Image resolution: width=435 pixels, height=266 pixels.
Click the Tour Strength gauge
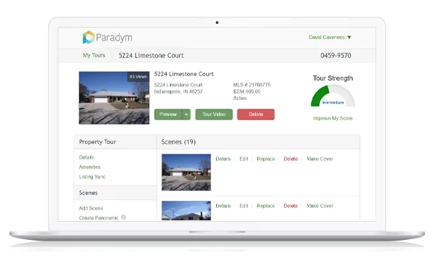pos(333,96)
